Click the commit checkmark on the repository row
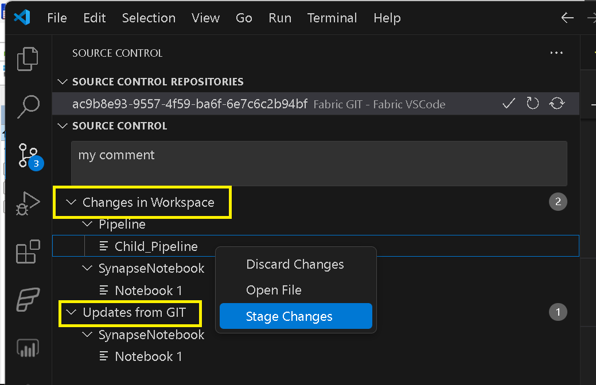Screen dimensions: 596x385 pyautogui.click(x=509, y=103)
